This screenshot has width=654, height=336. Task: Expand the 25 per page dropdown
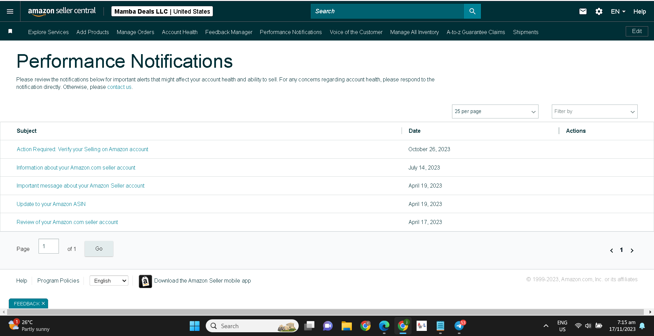495,112
